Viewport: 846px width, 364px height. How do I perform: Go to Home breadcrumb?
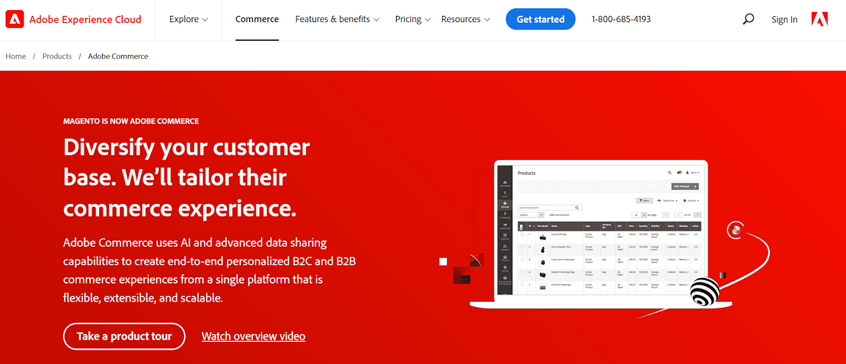coord(16,57)
